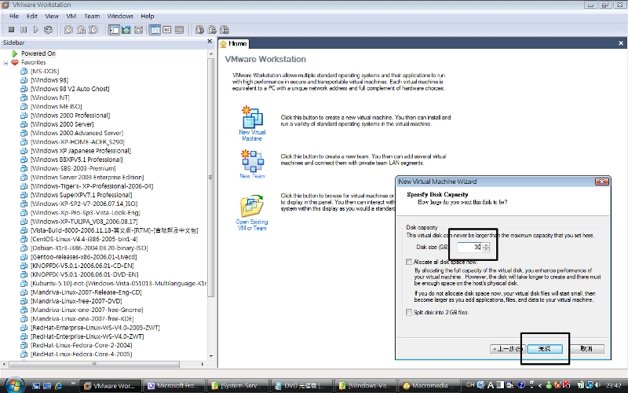Switch to VMware Workstation taskbar button
The image size is (628, 393).
click(x=110, y=386)
